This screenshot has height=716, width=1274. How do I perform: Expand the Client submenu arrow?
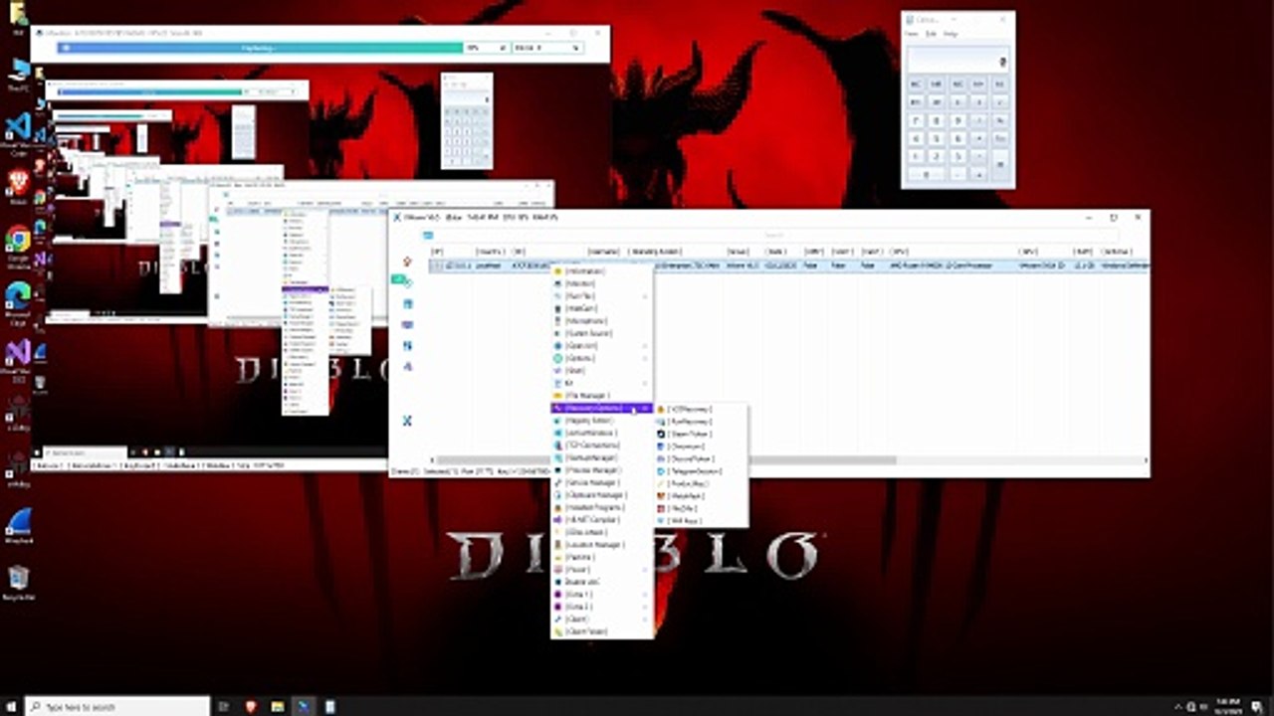[x=645, y=620]
